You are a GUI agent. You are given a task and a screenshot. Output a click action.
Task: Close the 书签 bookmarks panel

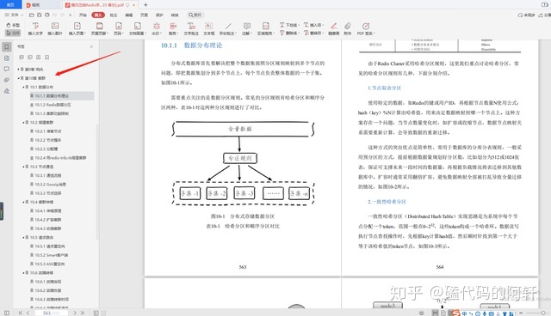(91, 46)
